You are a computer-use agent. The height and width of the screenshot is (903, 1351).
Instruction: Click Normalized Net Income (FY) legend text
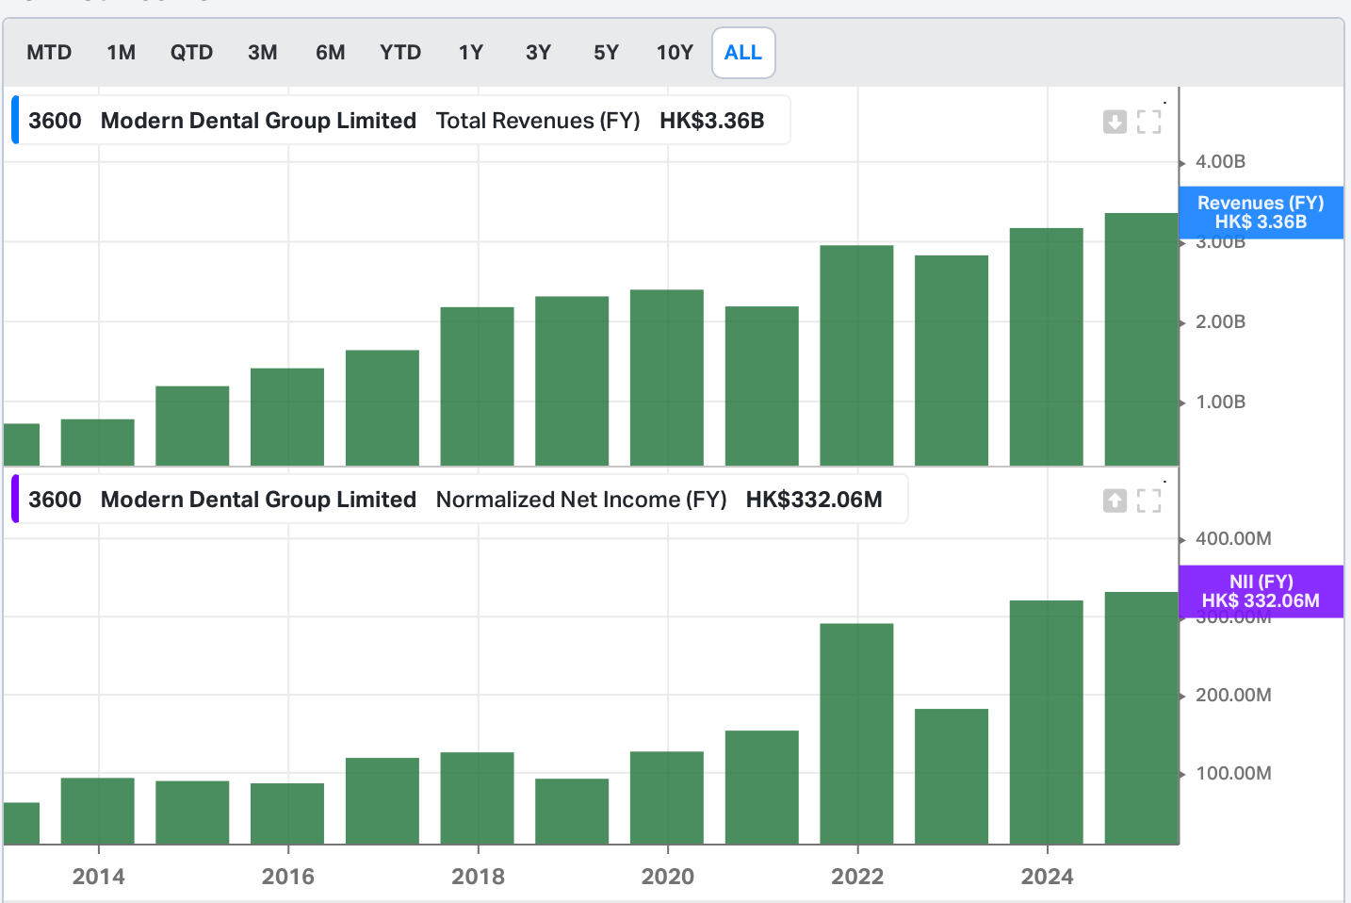click(x=581, y=500)
